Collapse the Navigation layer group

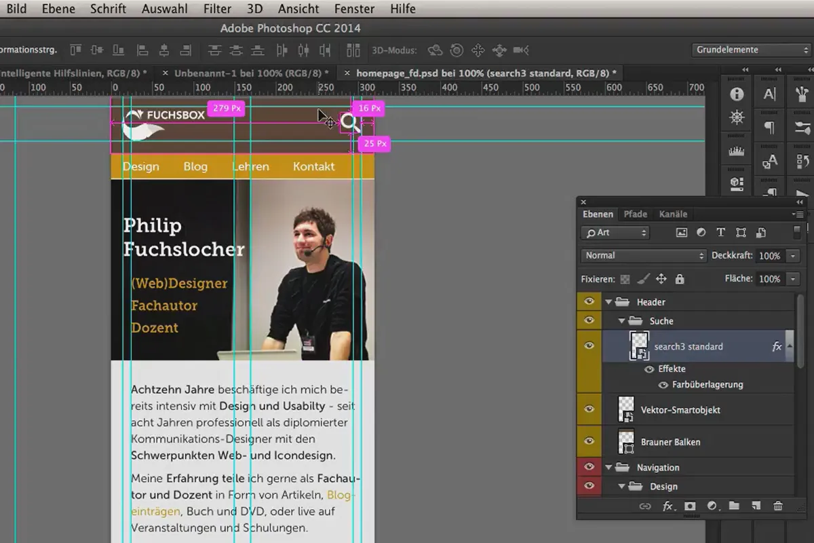pos(608,468)
